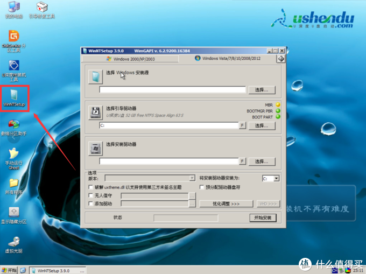Image resolution: width=366 pixels, height=274 pixels.
Task: Open the My Computer desktop icon
Action: point(14,10)
